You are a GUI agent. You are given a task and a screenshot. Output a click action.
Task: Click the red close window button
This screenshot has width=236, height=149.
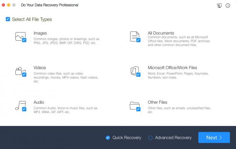[3, 5]
